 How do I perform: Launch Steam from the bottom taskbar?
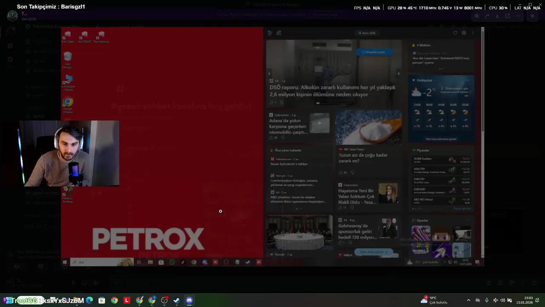[176, 300]
